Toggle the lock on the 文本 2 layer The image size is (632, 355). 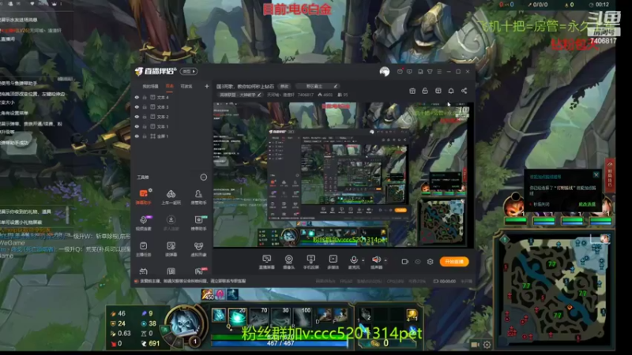[x=145, y=117]
